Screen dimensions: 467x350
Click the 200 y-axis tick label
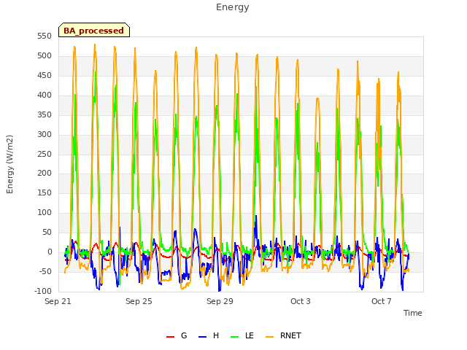45,174
